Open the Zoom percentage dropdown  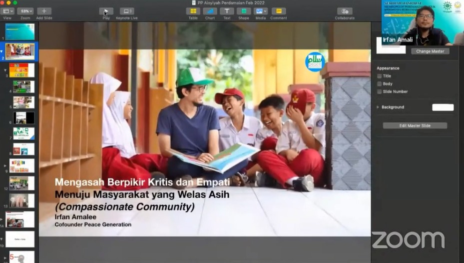(25, 11)
